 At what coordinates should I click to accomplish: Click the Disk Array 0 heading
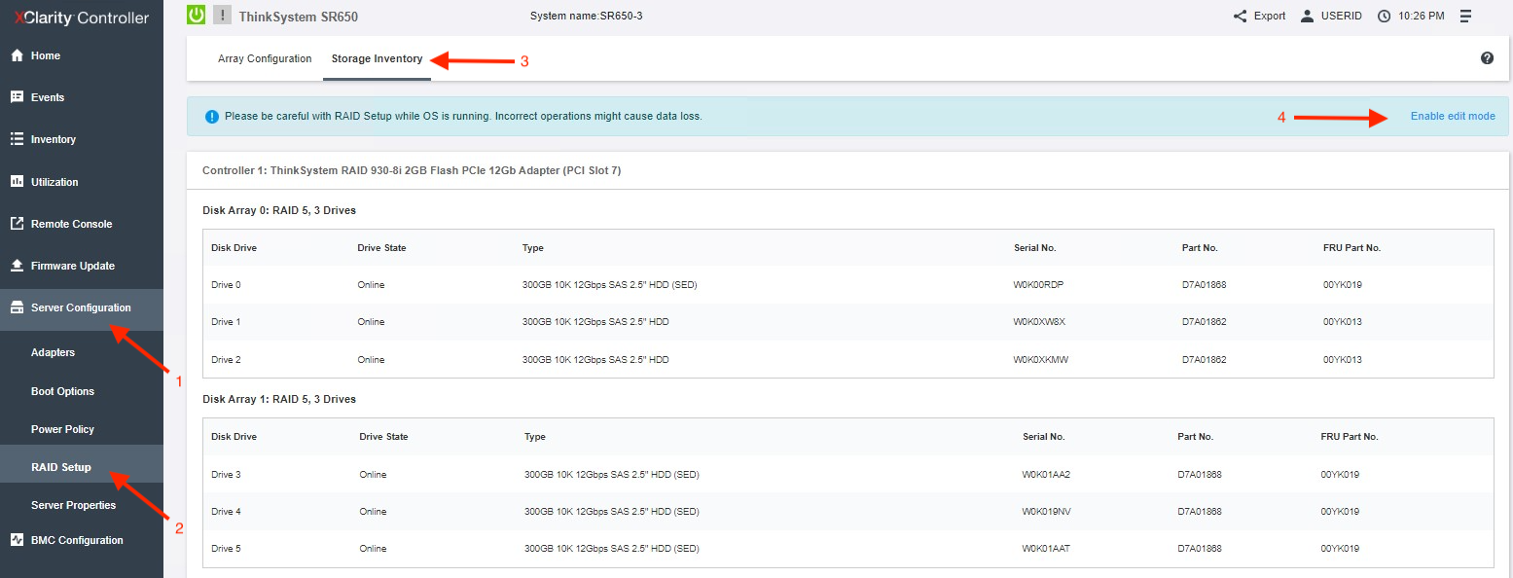pyautogui.click(x=279, y=210)
